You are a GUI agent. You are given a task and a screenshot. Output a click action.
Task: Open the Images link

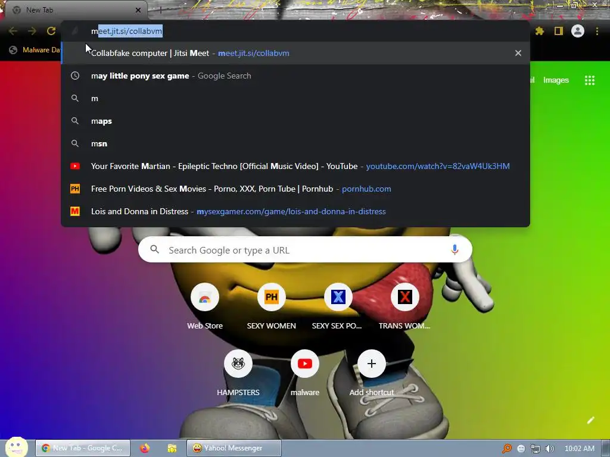(x=556, y=80)
